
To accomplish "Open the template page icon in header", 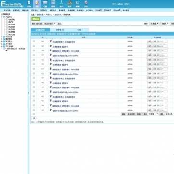I will [53, 2].
